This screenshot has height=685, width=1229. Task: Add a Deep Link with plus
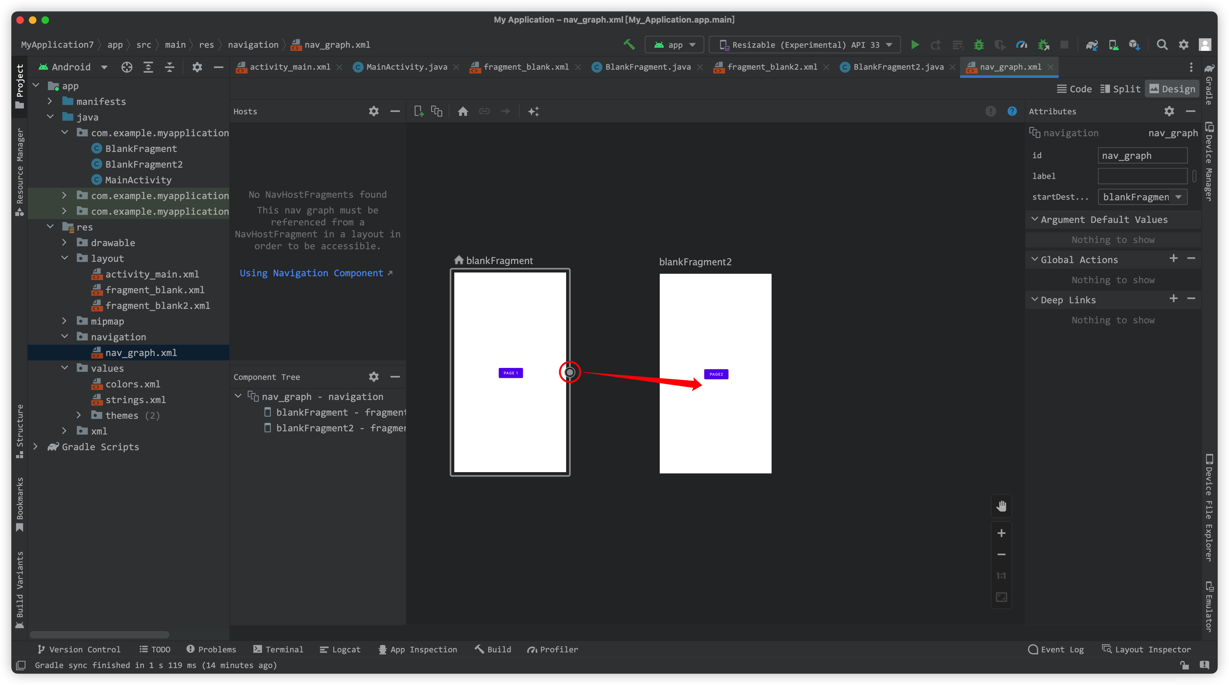(x=1174, y=299)
